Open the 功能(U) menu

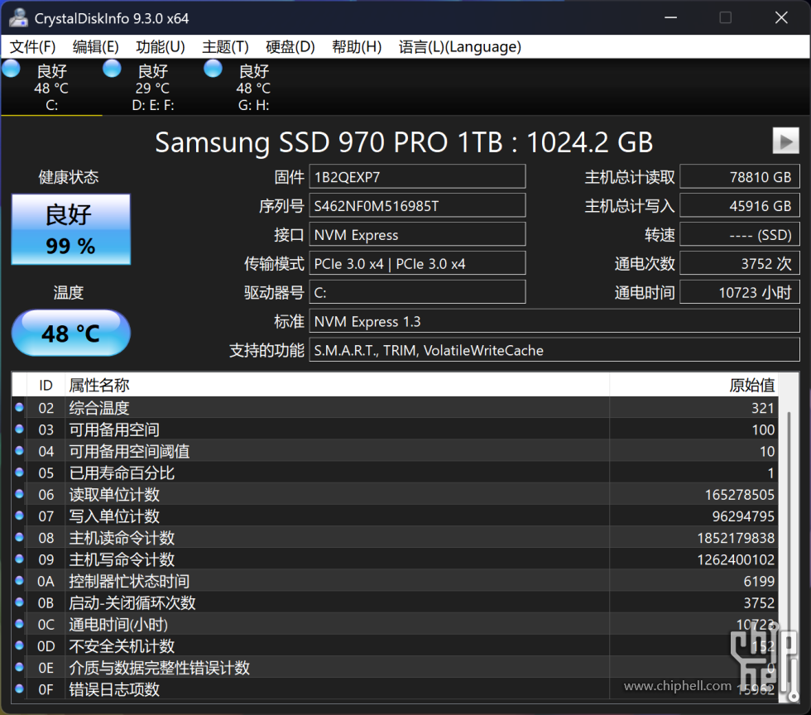[x=161, y=47]
